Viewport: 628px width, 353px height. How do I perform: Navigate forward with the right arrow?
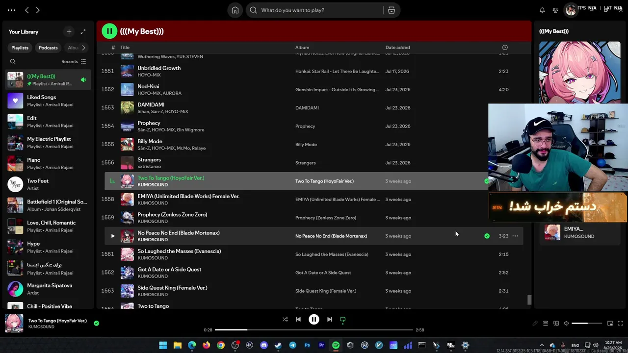pos(38,10)
